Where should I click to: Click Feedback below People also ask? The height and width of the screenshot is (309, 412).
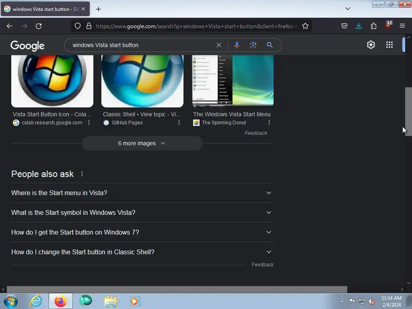[x=262, y=265]
